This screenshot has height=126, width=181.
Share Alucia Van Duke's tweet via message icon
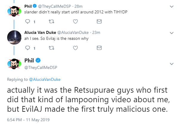(x=99, y=48)
